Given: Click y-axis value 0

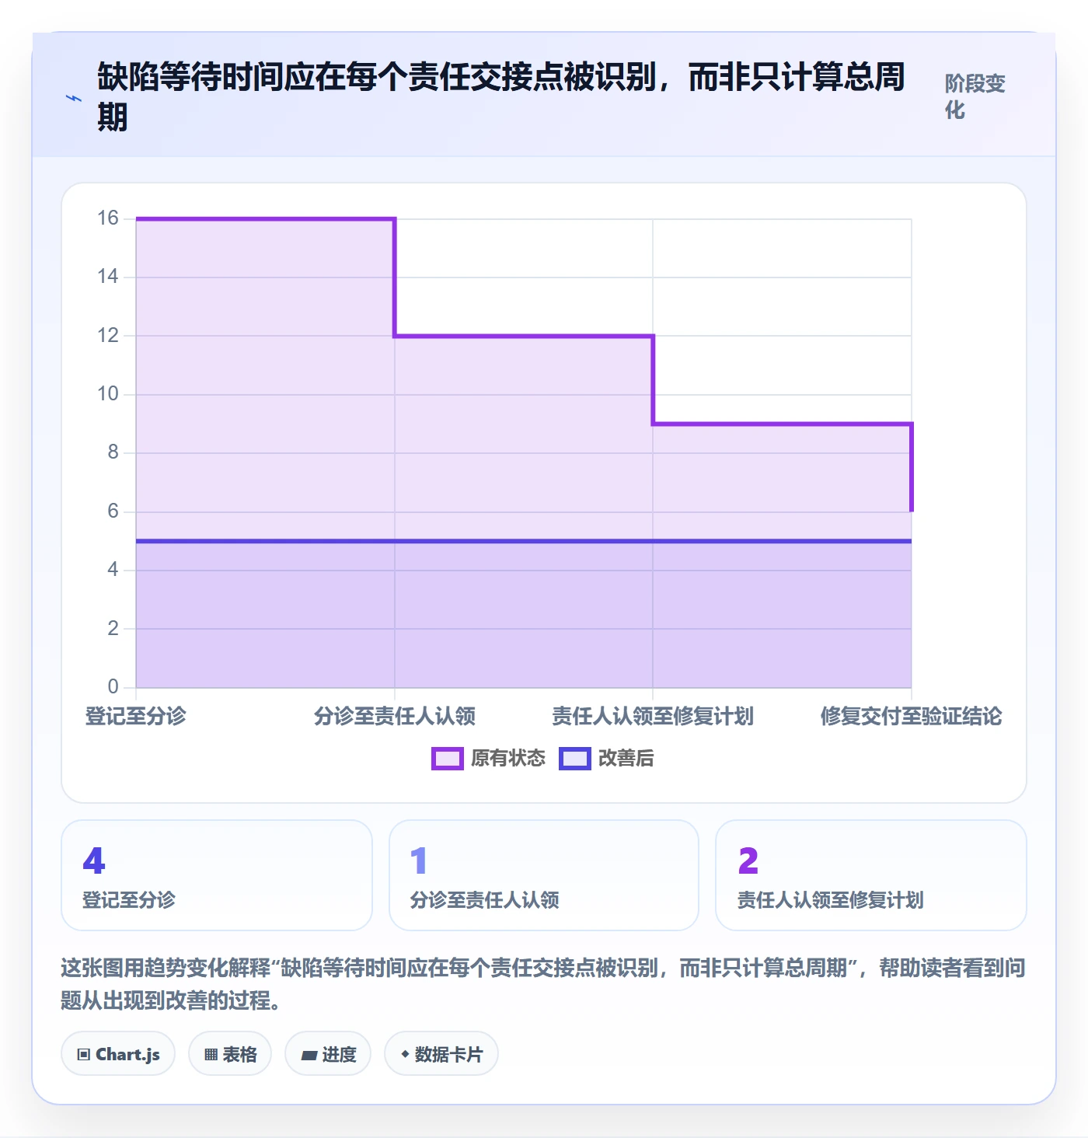Looking at the screenshot, I should 113,686.
